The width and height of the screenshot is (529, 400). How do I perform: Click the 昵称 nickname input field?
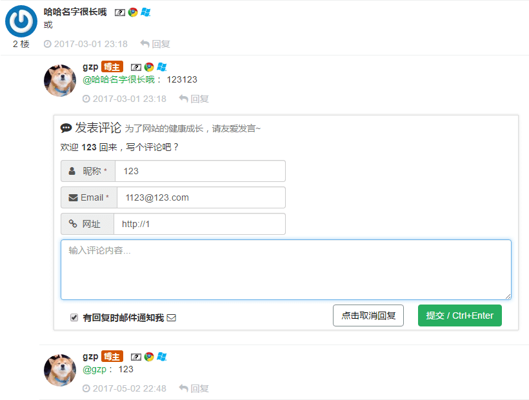pos(201,171)
